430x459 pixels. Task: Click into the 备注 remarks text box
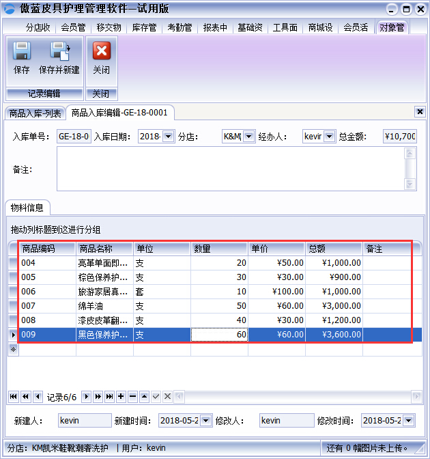coord(232,169)
